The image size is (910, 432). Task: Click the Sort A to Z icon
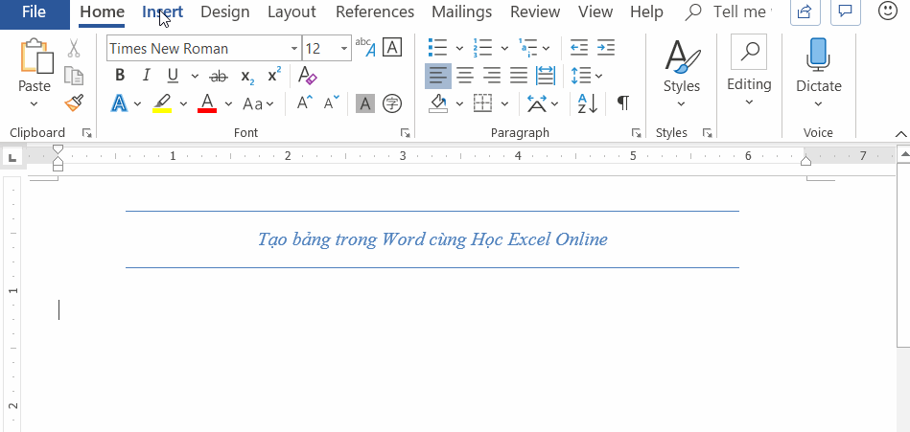point(587,103)
